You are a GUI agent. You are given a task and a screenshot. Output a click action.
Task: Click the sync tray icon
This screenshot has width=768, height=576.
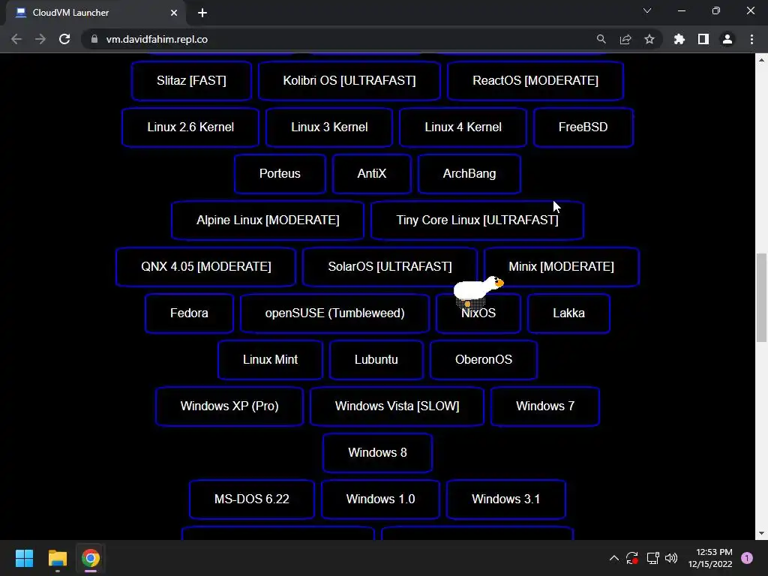632,558
